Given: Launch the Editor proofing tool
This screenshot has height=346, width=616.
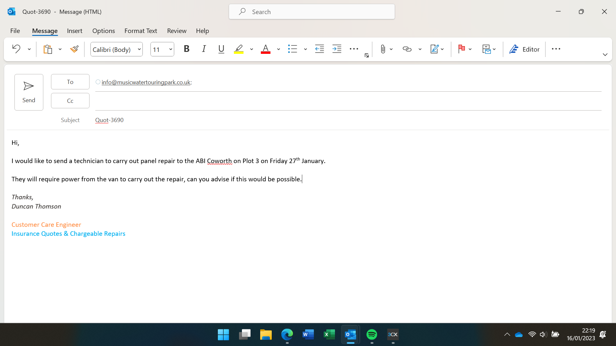Looking at the screenshot, I should coord(524,49).
